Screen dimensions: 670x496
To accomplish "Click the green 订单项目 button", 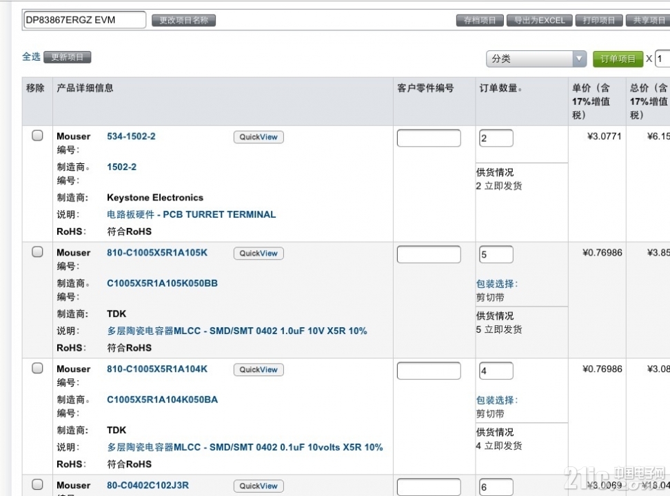I will (x=618, y=59).
